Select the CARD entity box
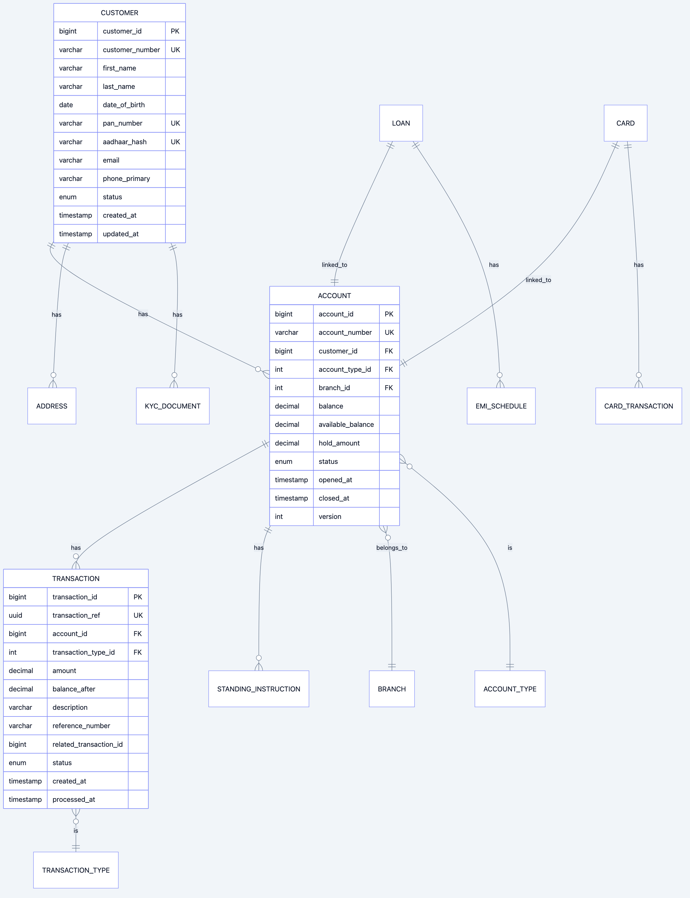Screen dimensions: 690x898 (626, 123)
